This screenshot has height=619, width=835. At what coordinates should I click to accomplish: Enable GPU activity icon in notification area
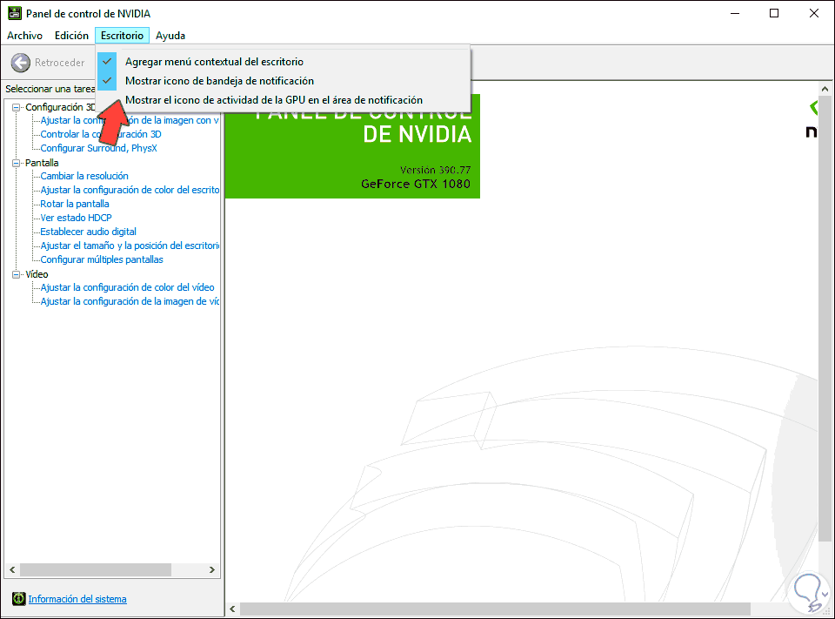point(283,100)
